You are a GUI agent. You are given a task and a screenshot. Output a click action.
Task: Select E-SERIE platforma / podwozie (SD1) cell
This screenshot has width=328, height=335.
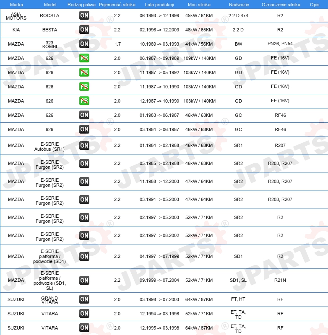click(x=49, y=256)
